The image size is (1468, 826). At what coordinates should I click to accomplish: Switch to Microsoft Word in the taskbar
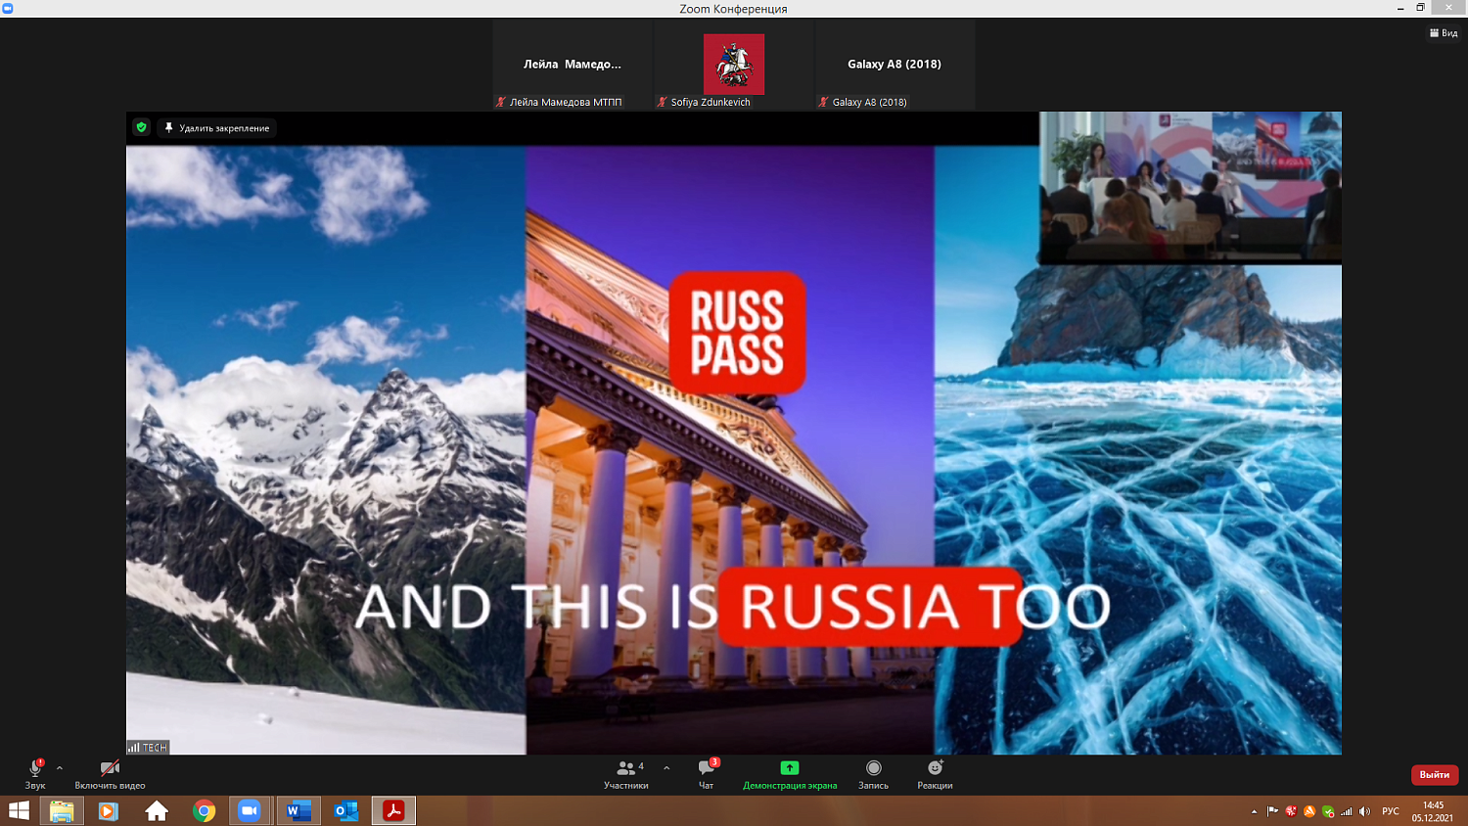point(298,810)
